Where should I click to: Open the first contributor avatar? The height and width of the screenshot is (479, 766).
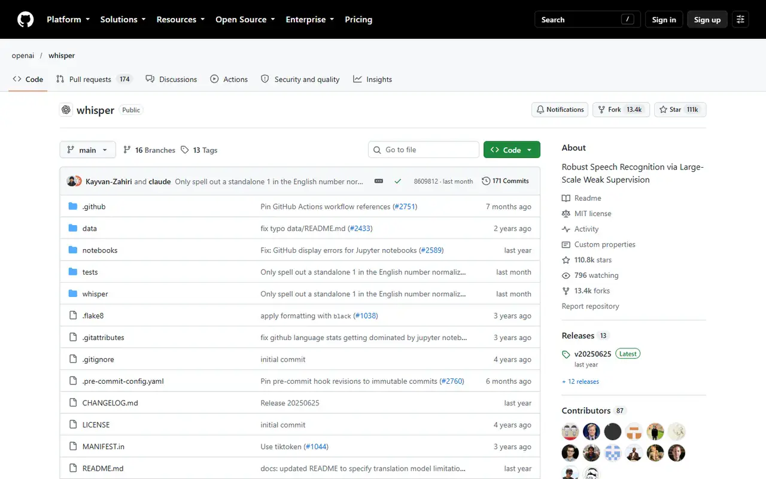click(x=570, y=431)
